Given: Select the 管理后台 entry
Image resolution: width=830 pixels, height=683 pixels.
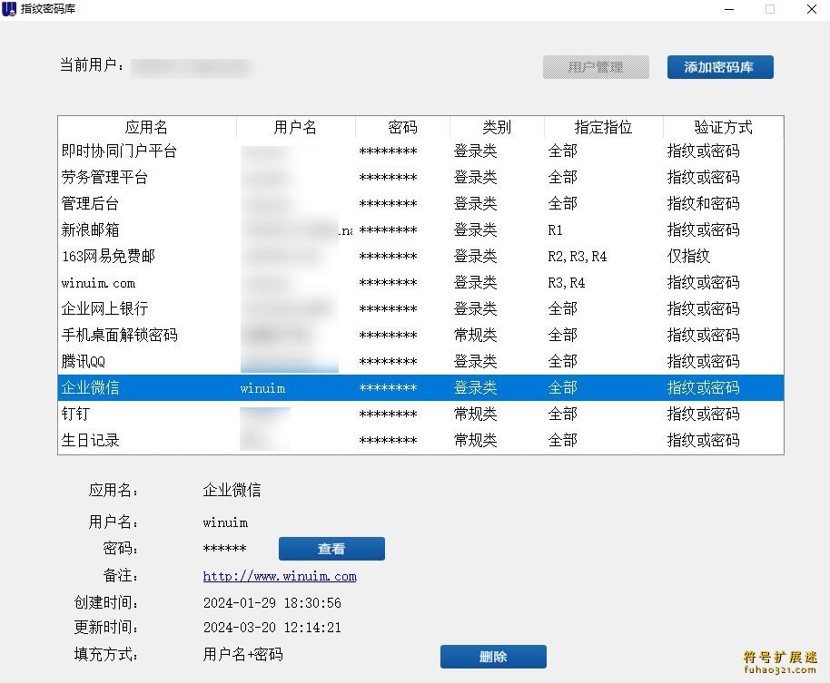Looking at the screenshot, I should click(x=90, y=204).
